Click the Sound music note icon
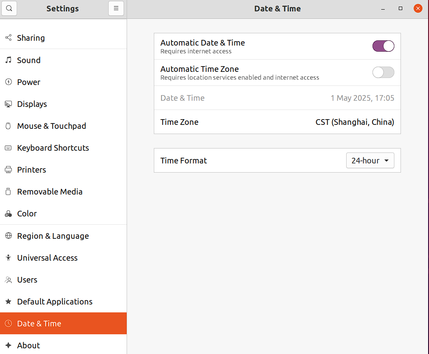Screen dimensions: 429x354 tap(8, 60)
